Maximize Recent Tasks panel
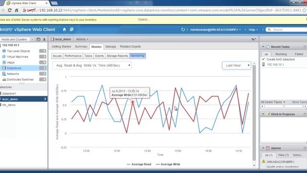 pos(305,47)
